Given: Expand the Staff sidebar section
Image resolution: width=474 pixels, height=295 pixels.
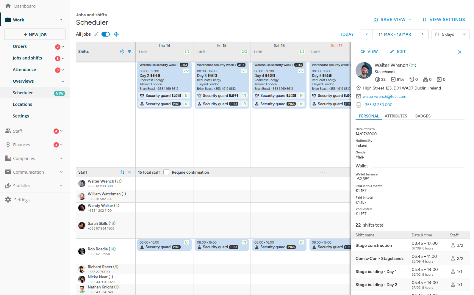Looking at the screenshot, I should tap(61, 131).
